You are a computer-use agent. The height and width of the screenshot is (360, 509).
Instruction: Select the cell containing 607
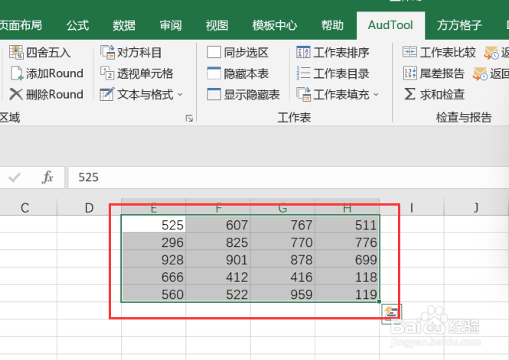218,224
